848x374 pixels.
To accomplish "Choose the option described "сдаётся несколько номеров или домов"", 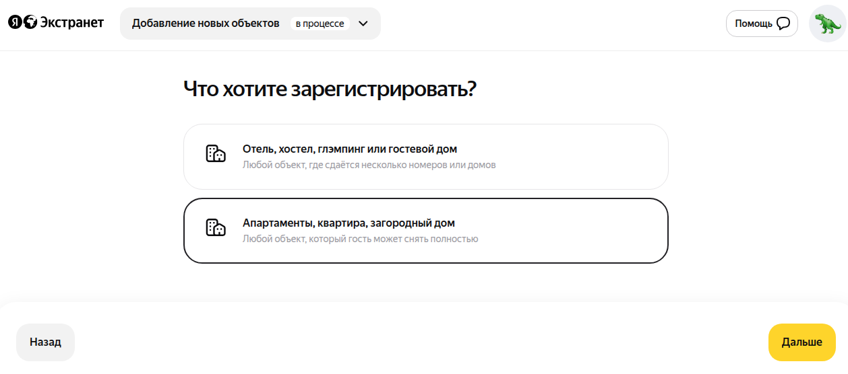I will point(369,165).
